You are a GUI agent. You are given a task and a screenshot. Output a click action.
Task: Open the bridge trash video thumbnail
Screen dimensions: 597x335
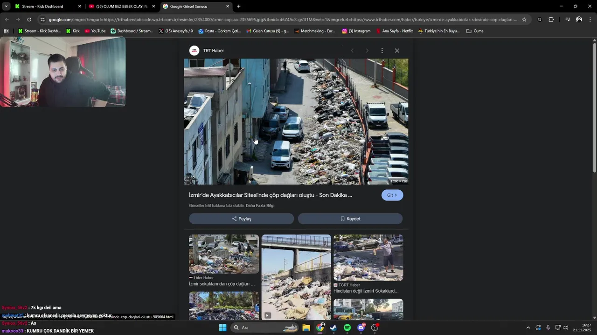pos(296,277)
